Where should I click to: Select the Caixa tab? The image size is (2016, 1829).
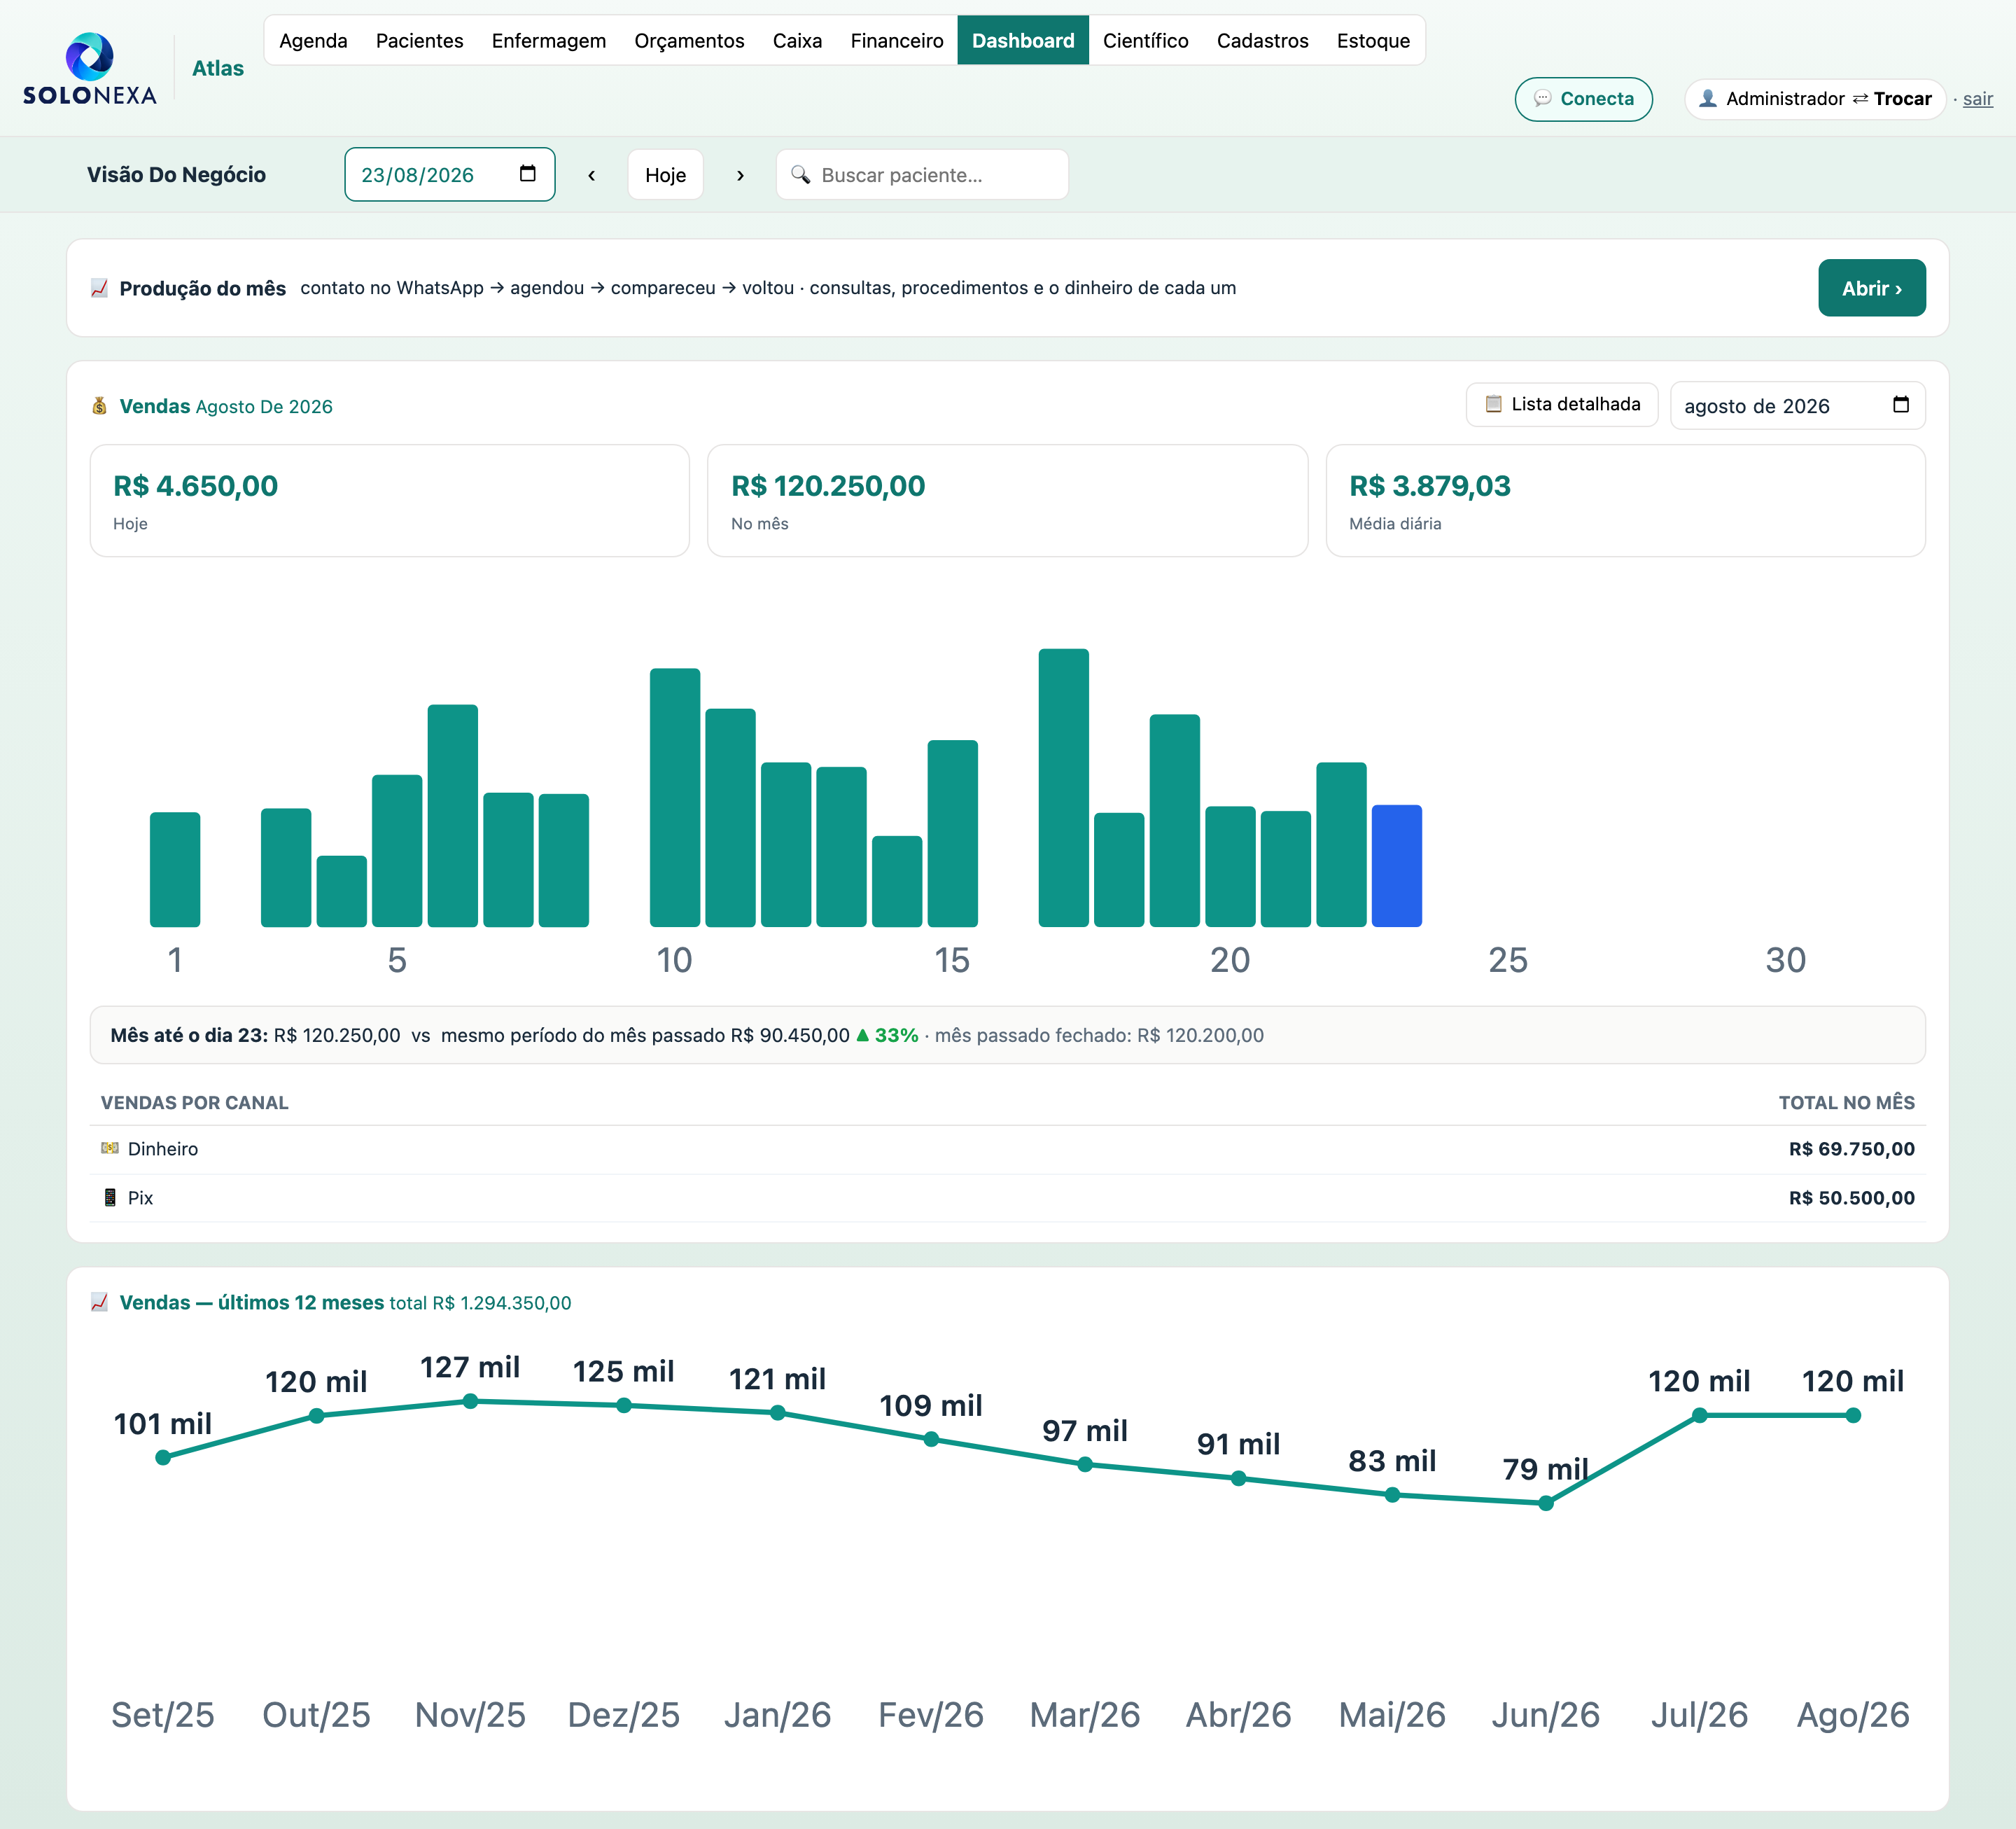tap(797, 40)
